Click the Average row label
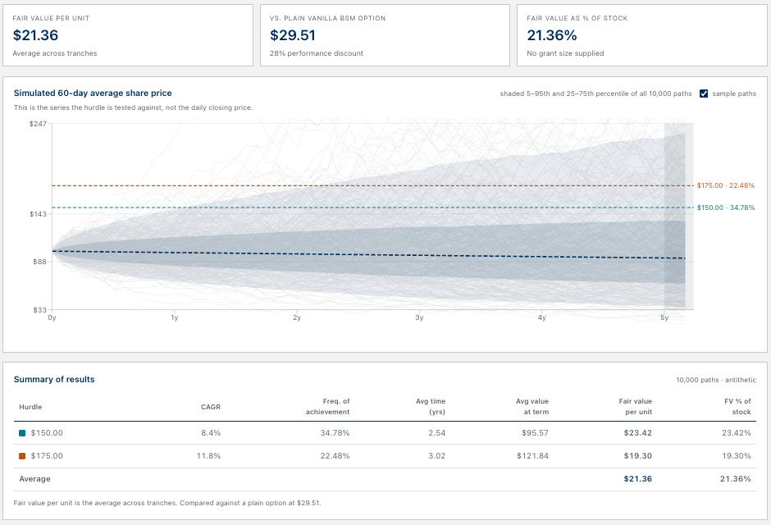Viewport: 771px width, 525px height. coord(34,479)
